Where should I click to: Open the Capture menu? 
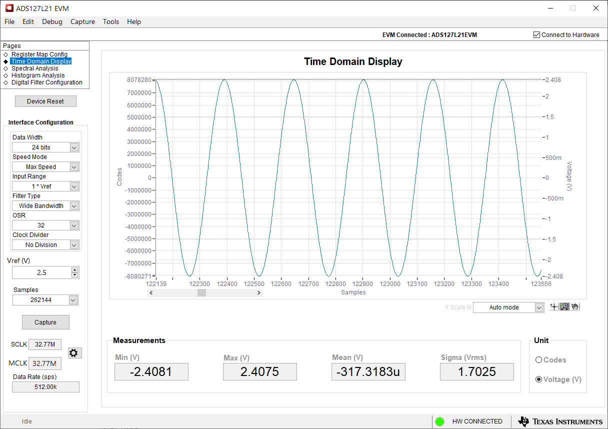click(x=82, y=21)
